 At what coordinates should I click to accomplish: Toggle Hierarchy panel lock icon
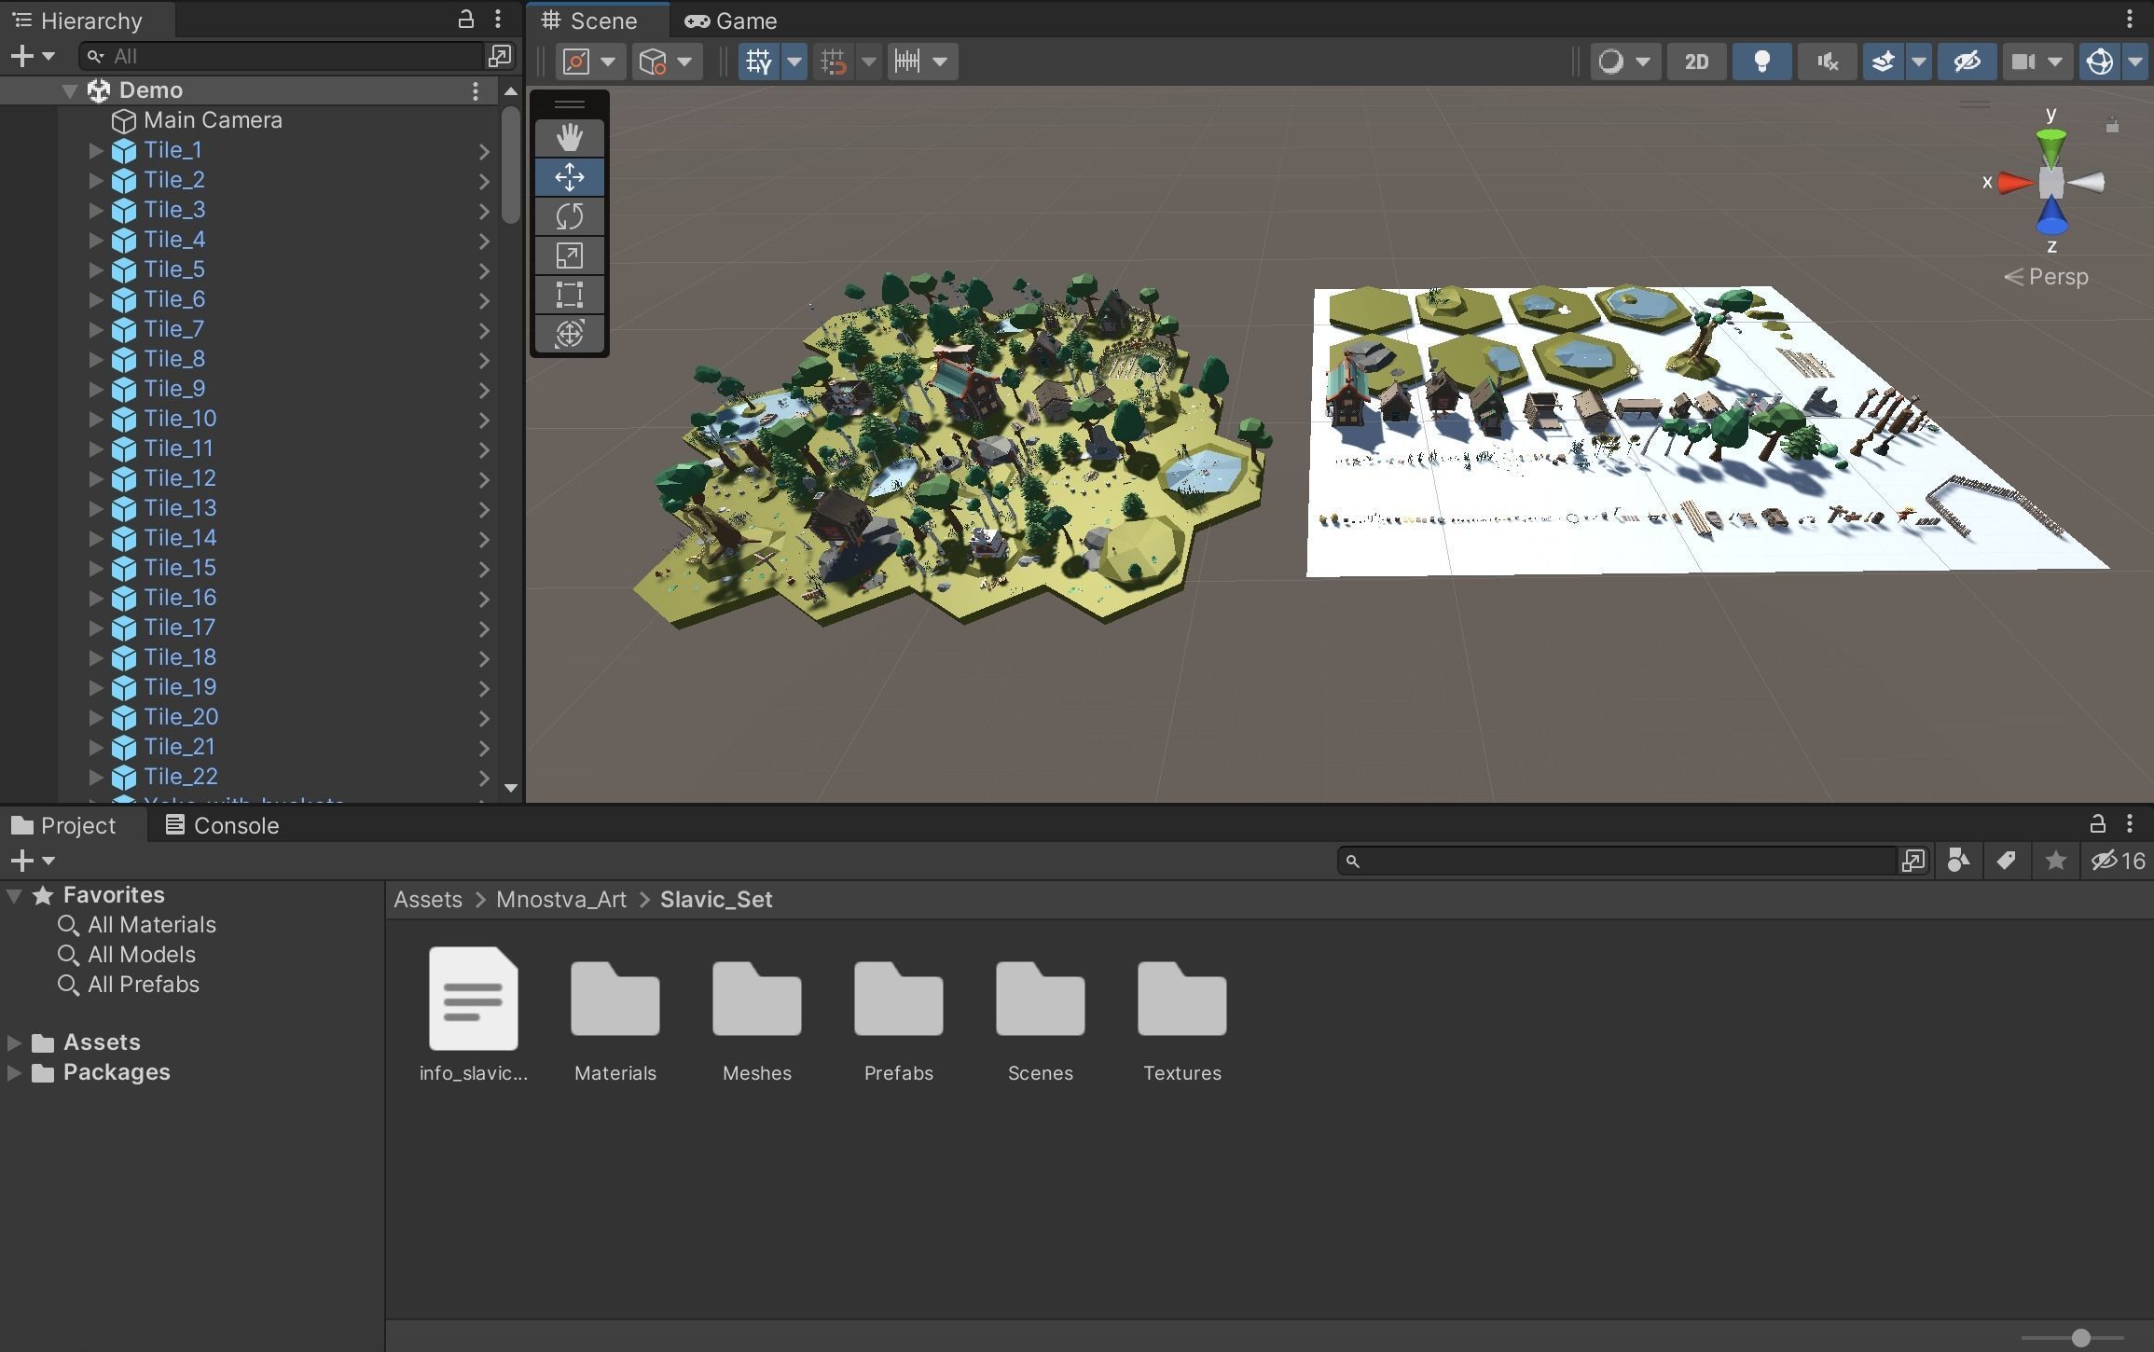(465, 19)
